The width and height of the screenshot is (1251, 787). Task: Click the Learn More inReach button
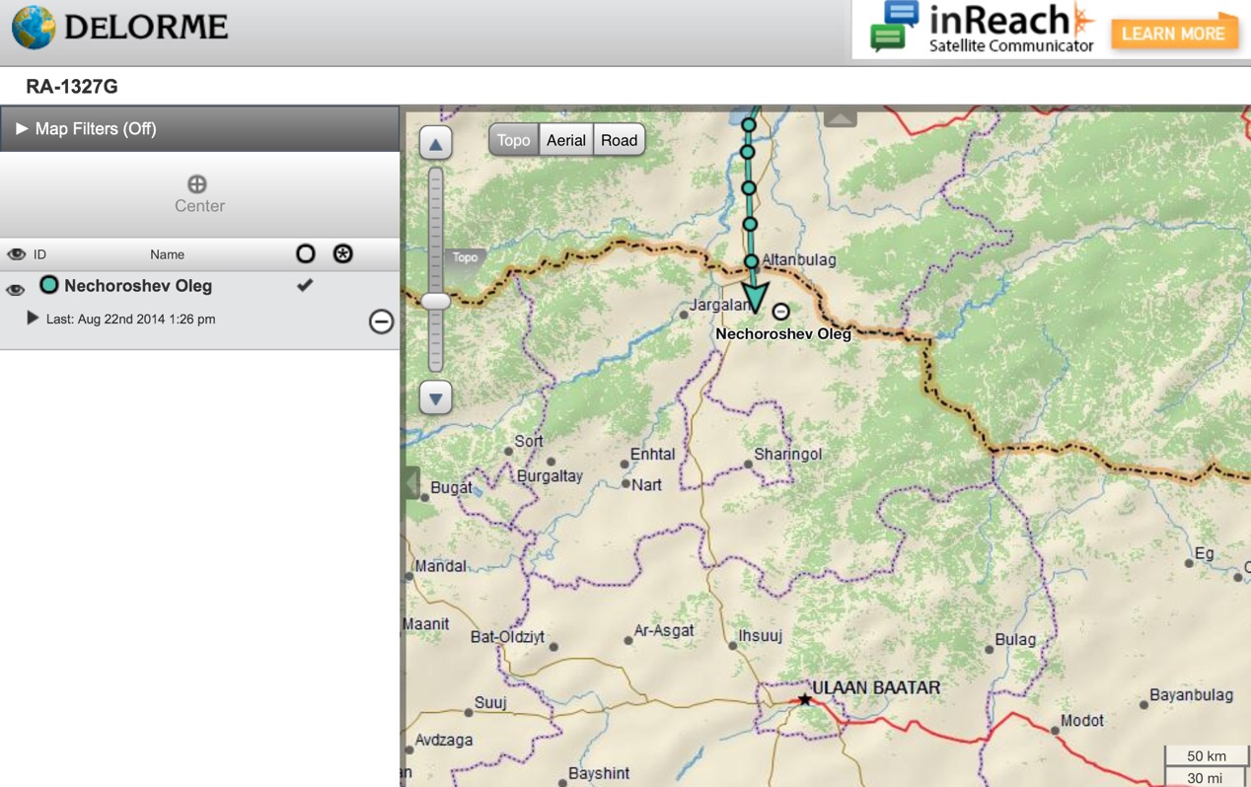coord(1173,34)
